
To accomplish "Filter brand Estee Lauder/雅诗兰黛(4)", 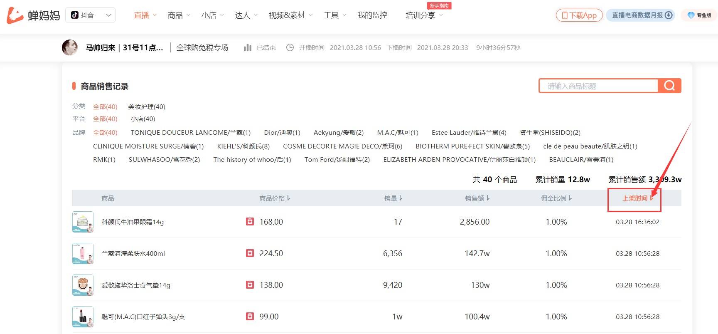I will (x=469, y=133).
